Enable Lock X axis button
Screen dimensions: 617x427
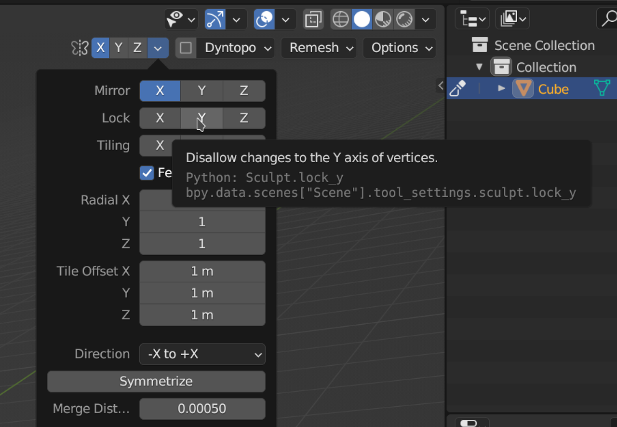click(160, 118)
